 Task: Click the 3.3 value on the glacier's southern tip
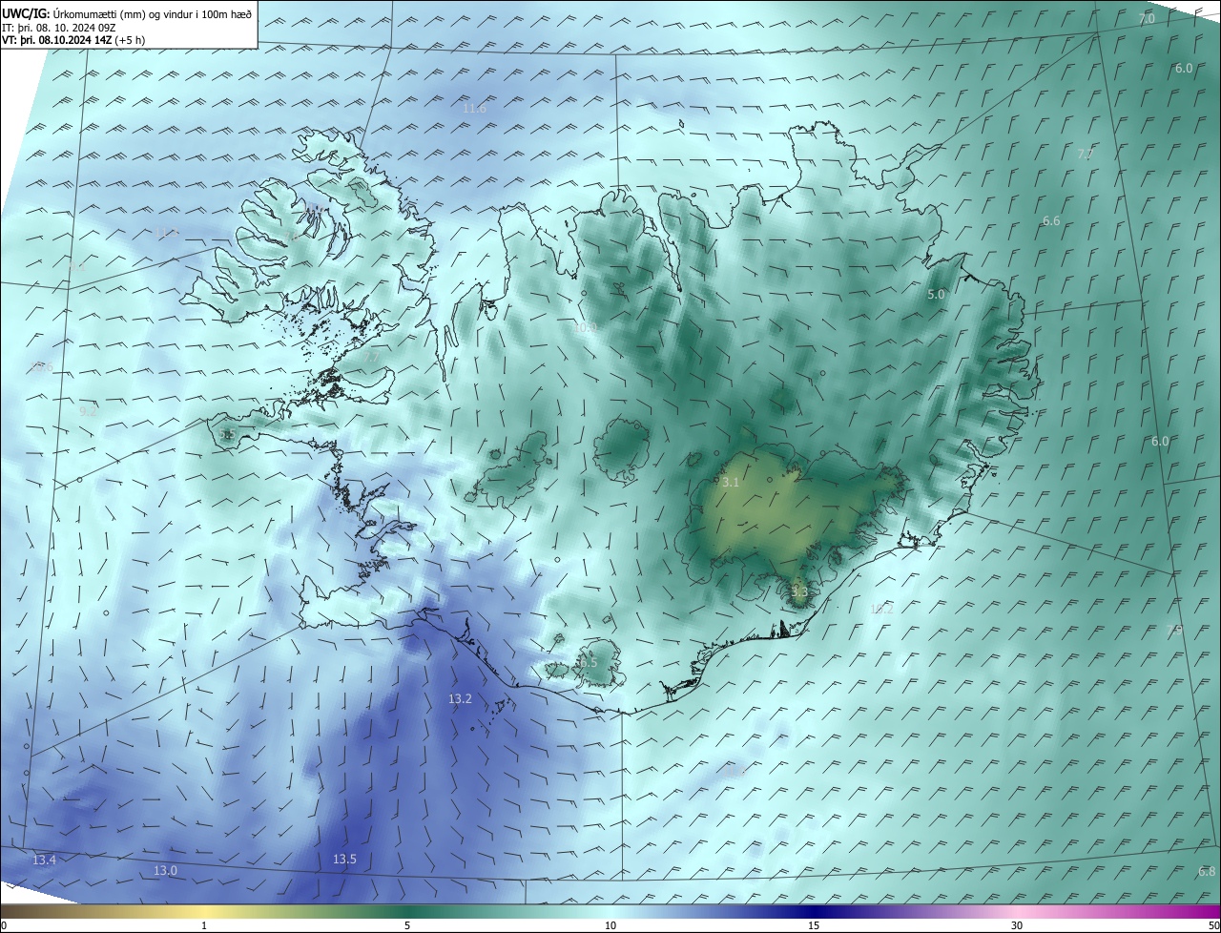coord(799,591)
